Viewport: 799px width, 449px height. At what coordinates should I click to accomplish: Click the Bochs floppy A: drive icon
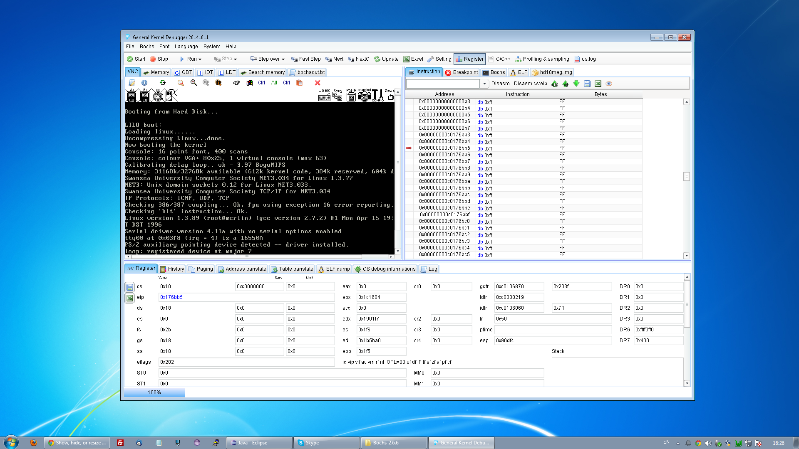(131, 96)
